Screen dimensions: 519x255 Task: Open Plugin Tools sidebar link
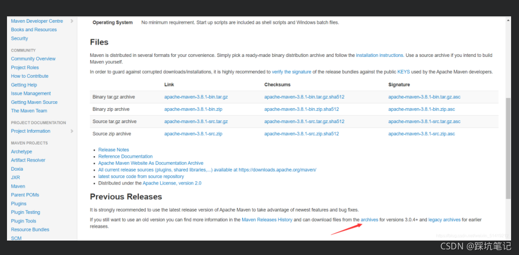[23, 221]
